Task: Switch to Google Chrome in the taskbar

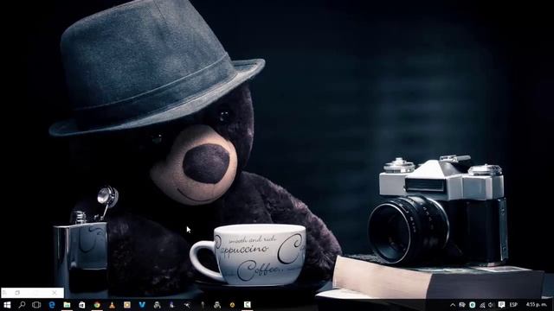Action: (97, 305)
